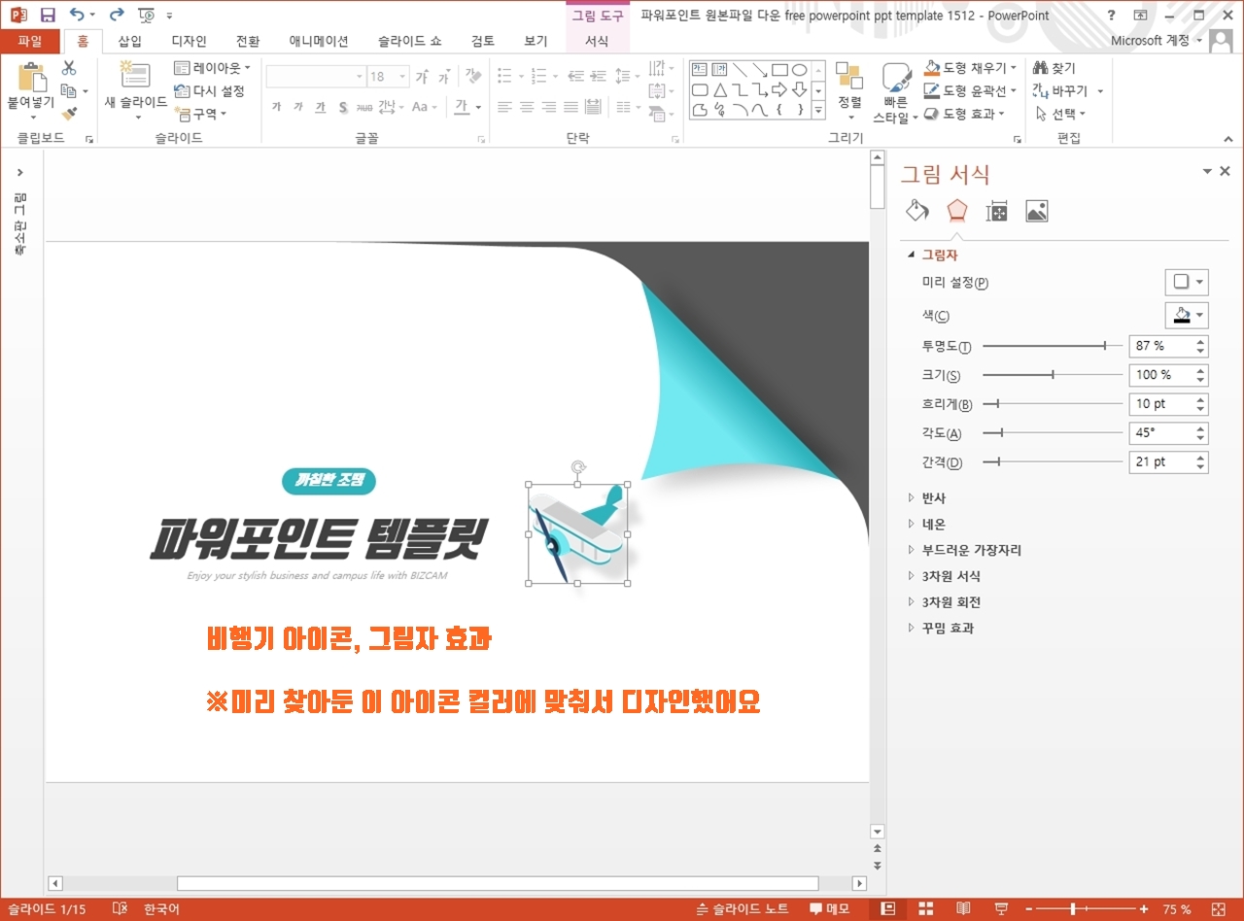The height and width of the screenshot is (921, 1244).
Task: Redo the last action
Action: pos(117,15)
